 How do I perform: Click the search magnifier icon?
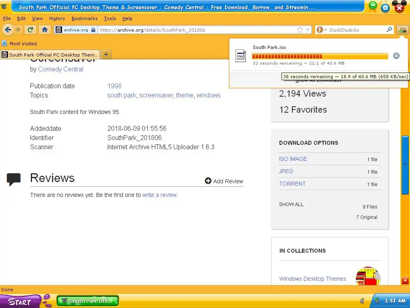[389, 30]
